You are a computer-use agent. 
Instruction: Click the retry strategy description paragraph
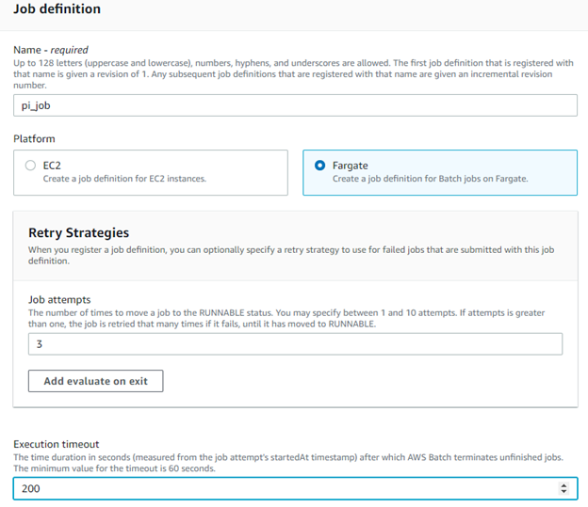283,256
